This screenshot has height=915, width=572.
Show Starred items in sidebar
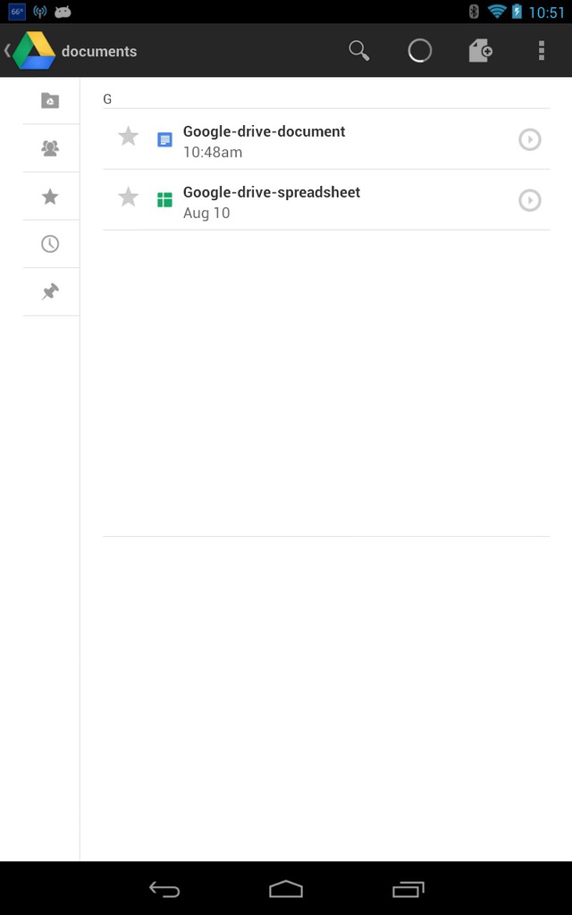pyautogui.click(x=50, y=197)
